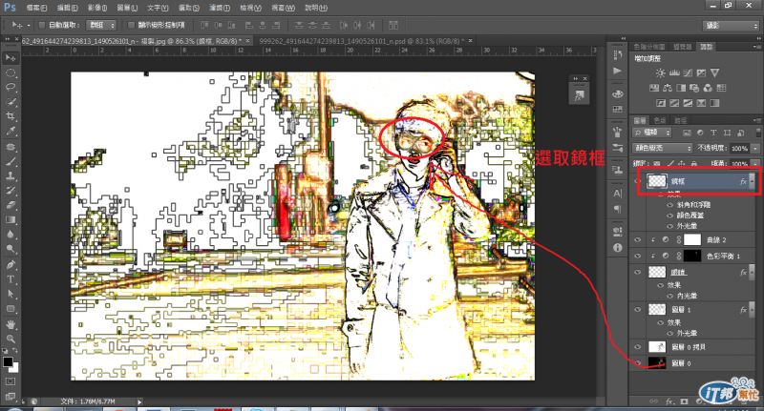Select the Dodge tool
This screenshot has width=764, height=411.
point(11,249)
